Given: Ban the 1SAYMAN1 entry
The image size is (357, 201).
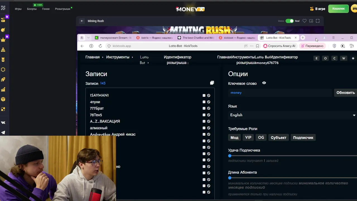Looking at the screenshot, I should click(x=209, y=95).
